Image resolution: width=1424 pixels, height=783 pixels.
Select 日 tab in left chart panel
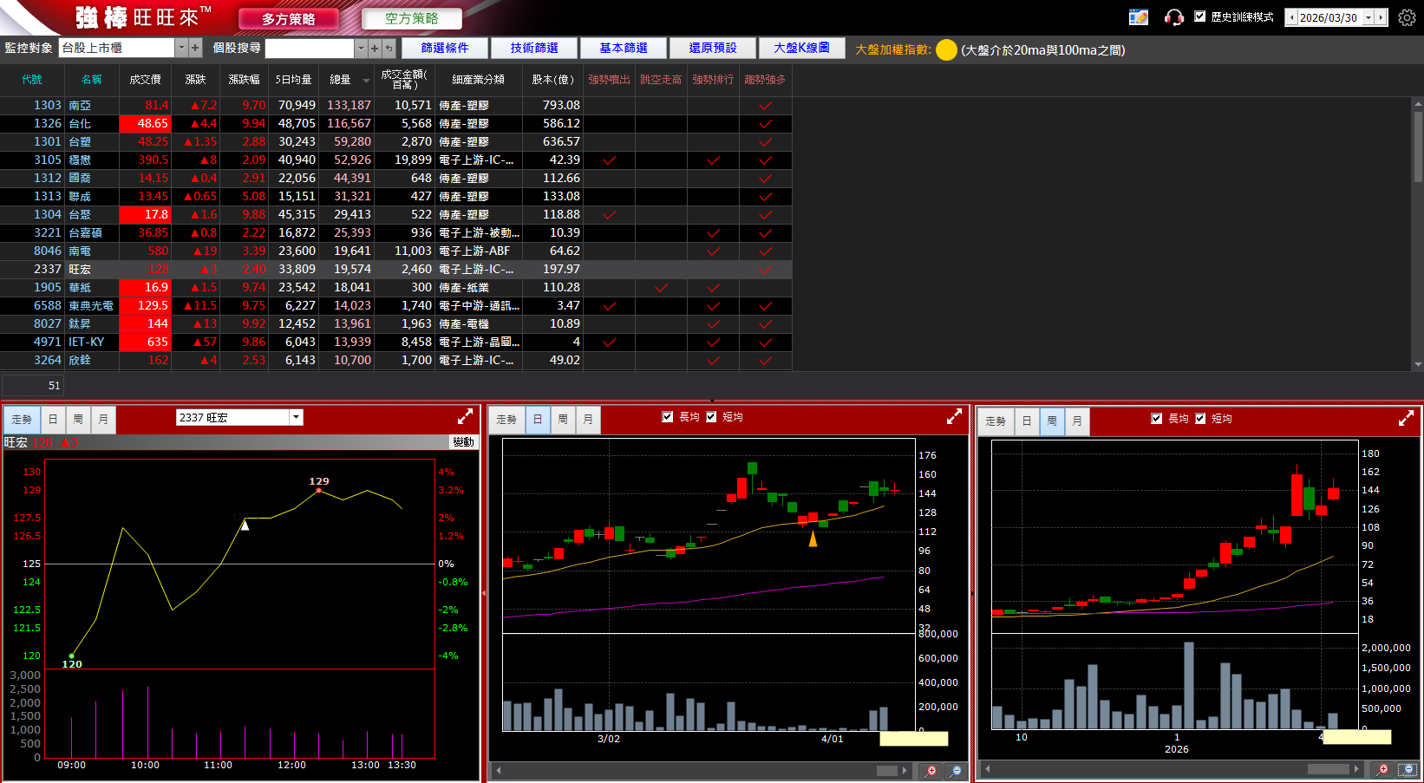click(53, 420)
